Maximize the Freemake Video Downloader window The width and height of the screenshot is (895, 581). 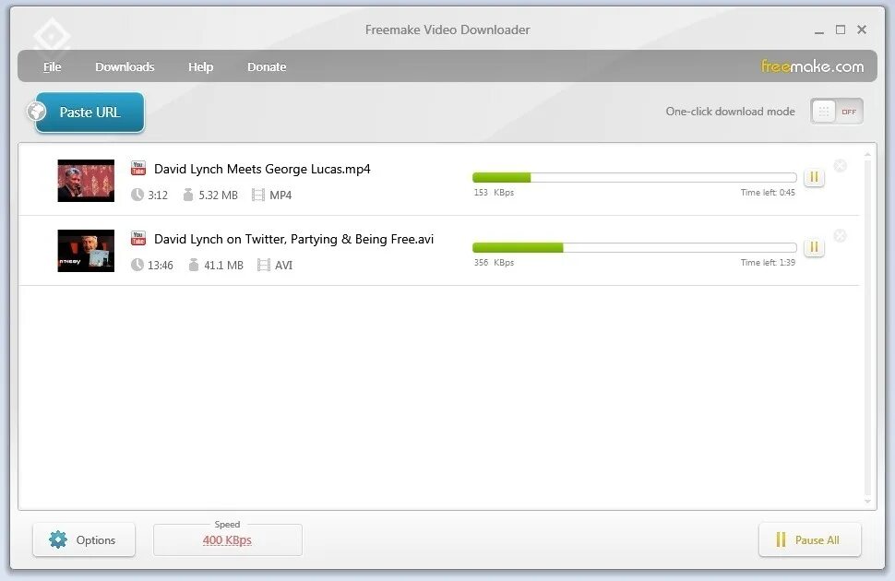point(841,30)
